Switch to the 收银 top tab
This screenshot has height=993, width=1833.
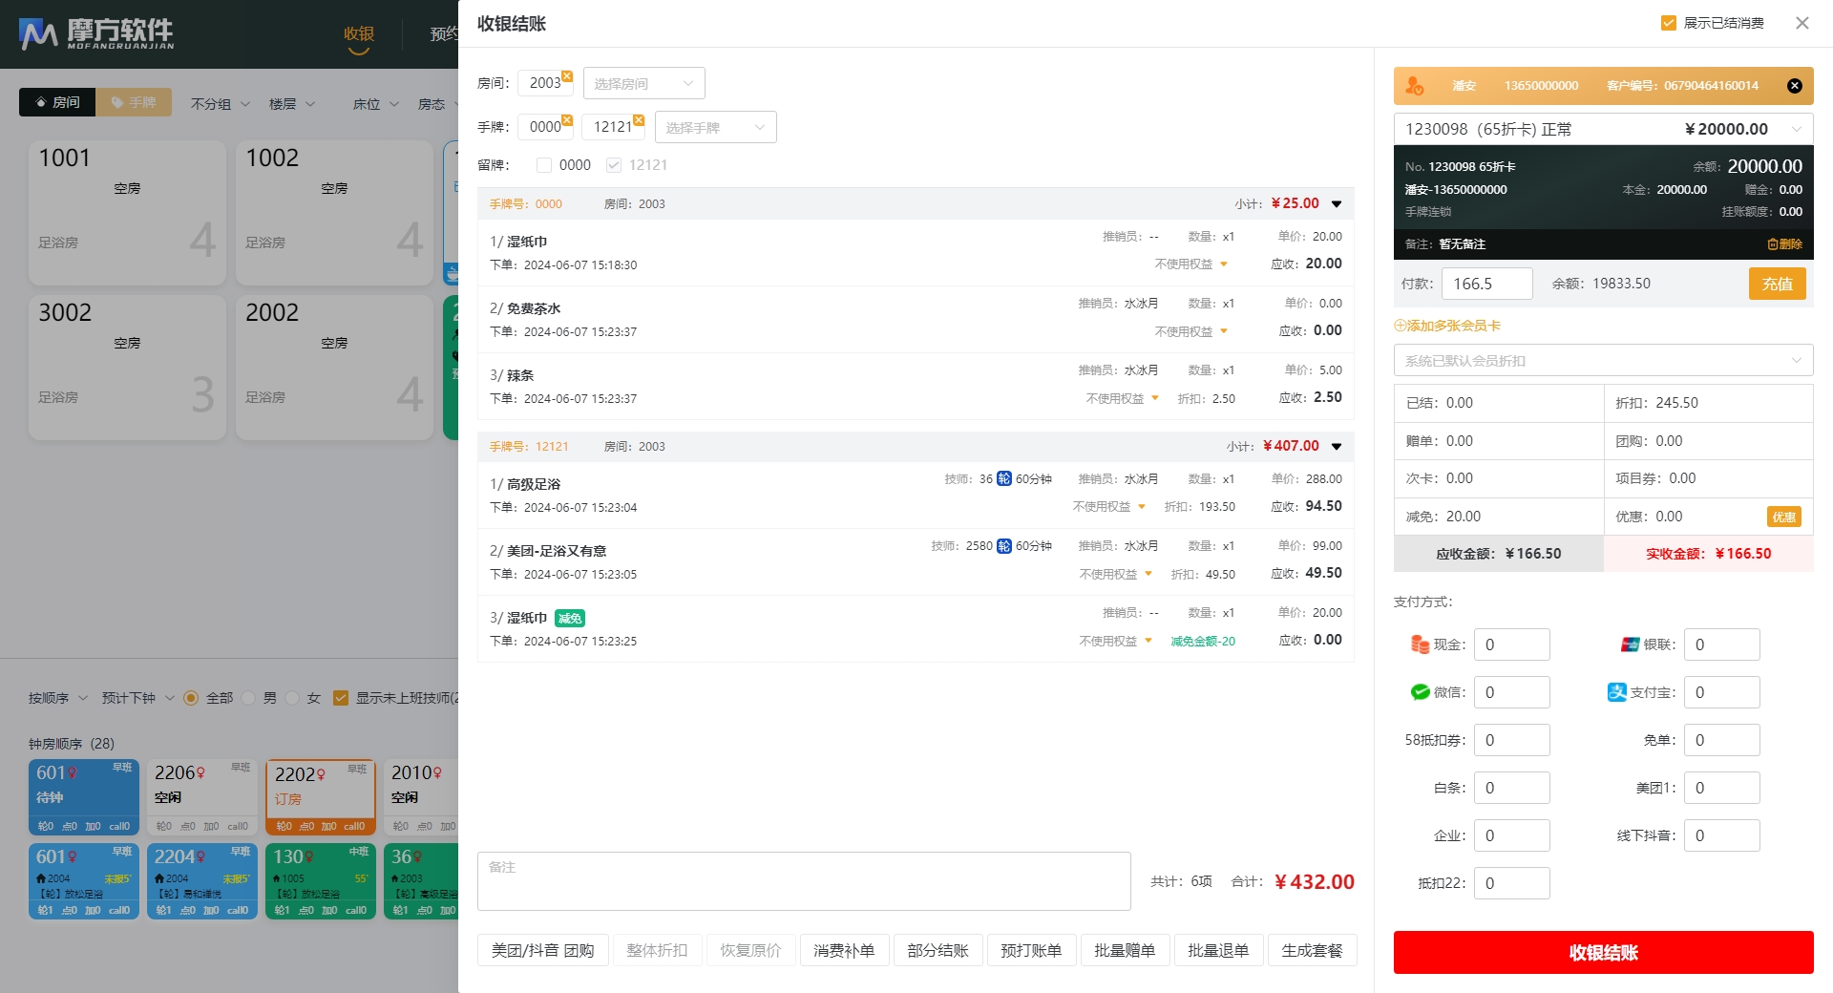point(359,34)
